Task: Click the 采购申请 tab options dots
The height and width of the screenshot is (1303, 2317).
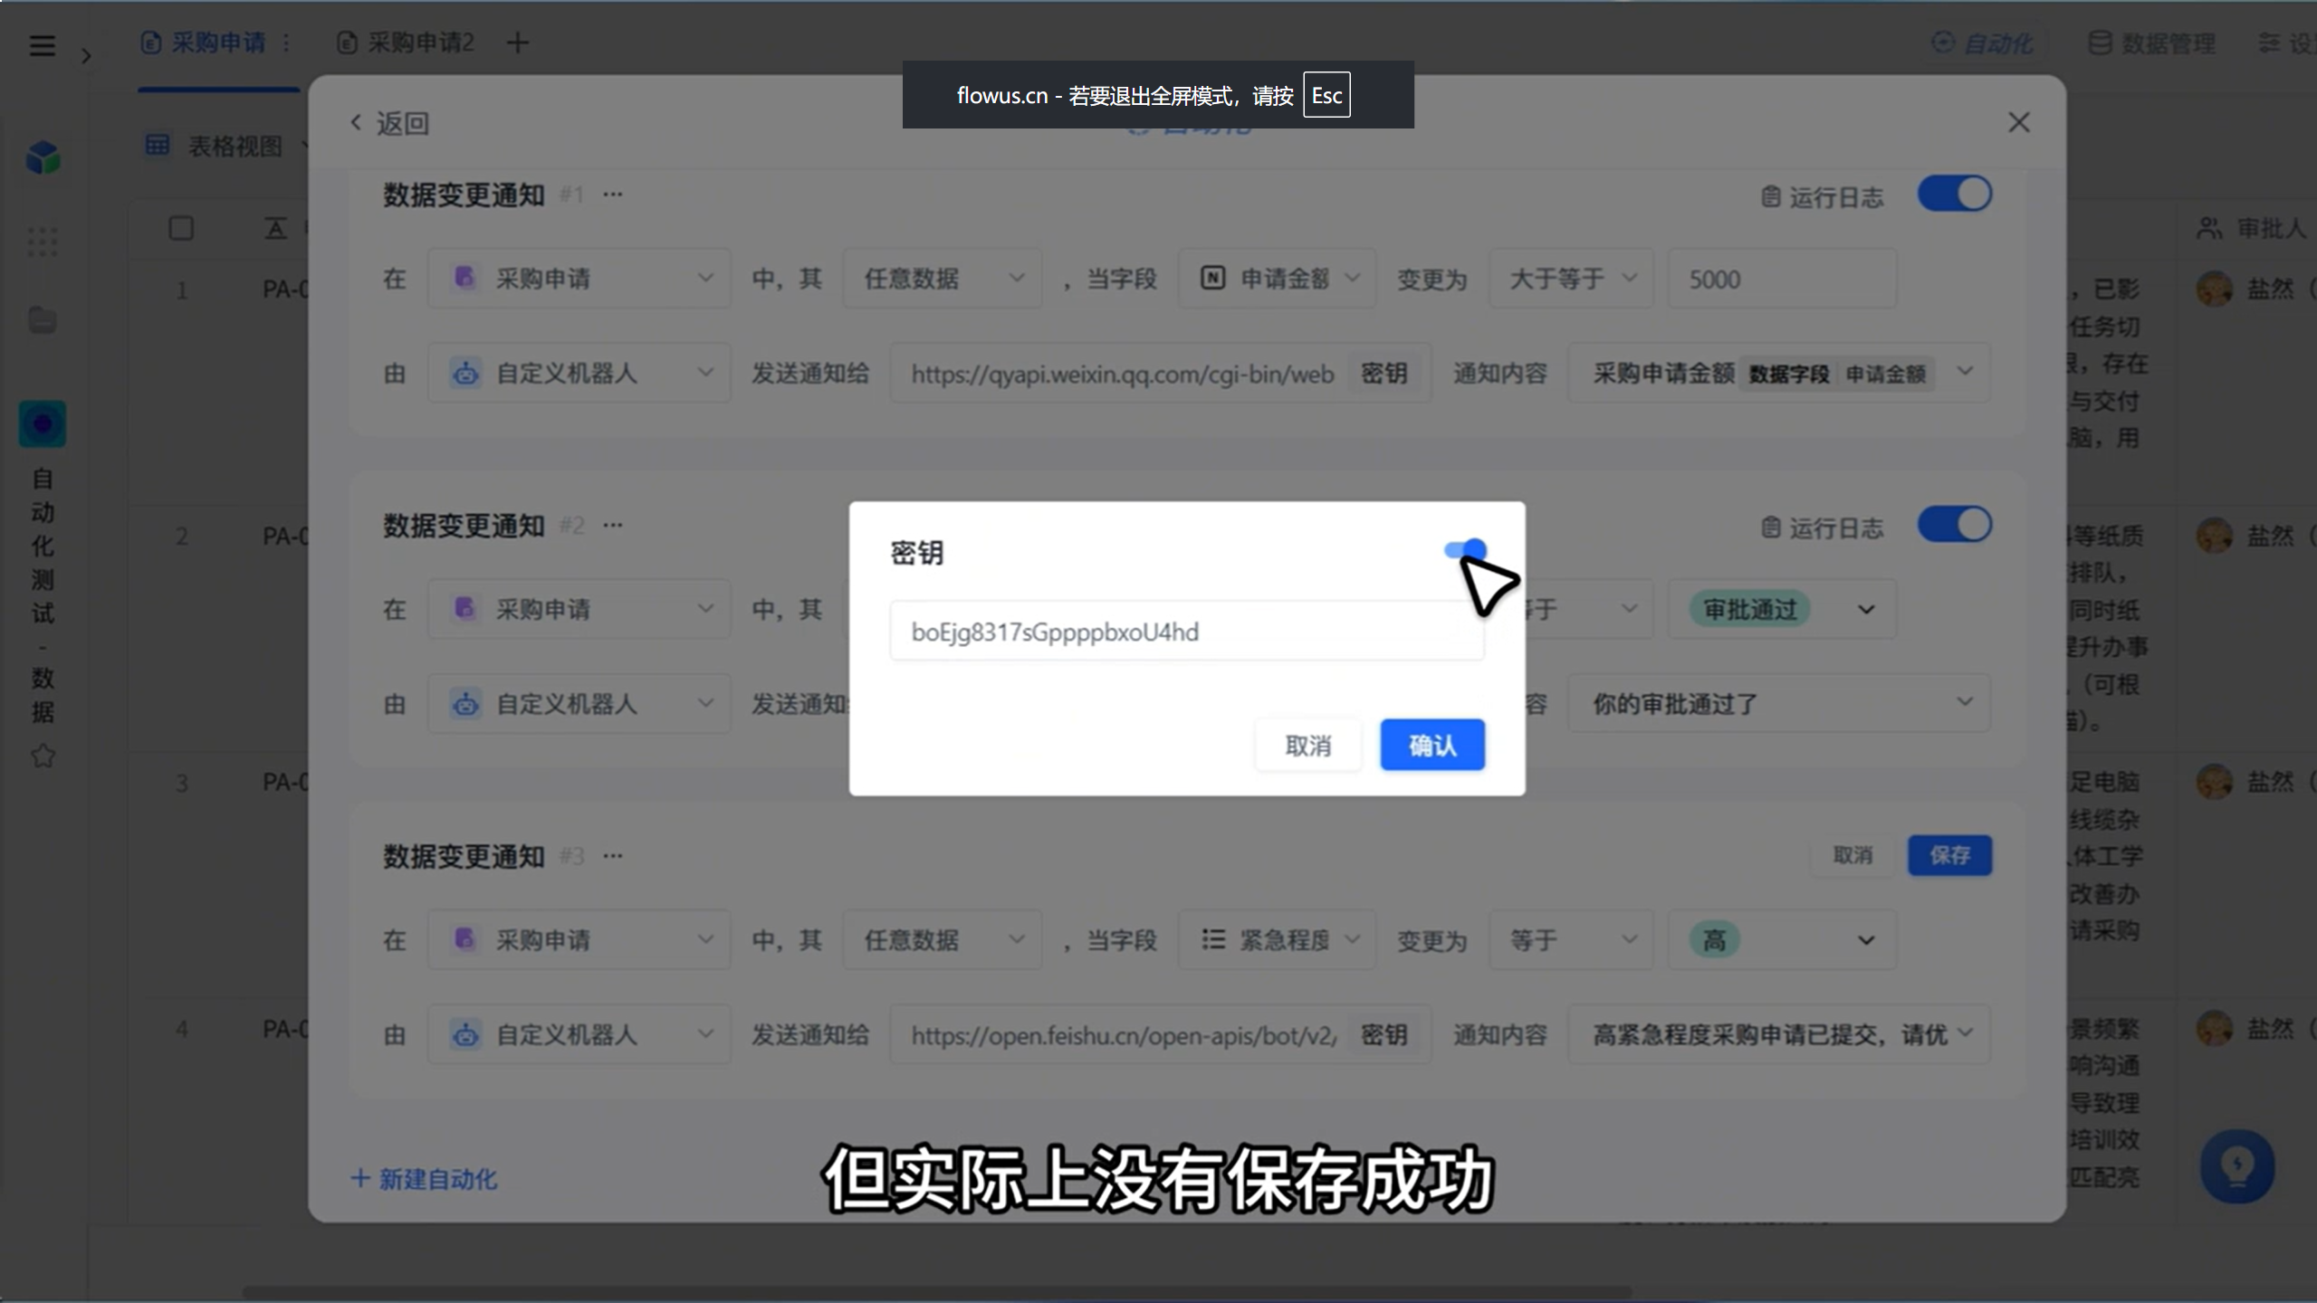Action: point(286,43)
